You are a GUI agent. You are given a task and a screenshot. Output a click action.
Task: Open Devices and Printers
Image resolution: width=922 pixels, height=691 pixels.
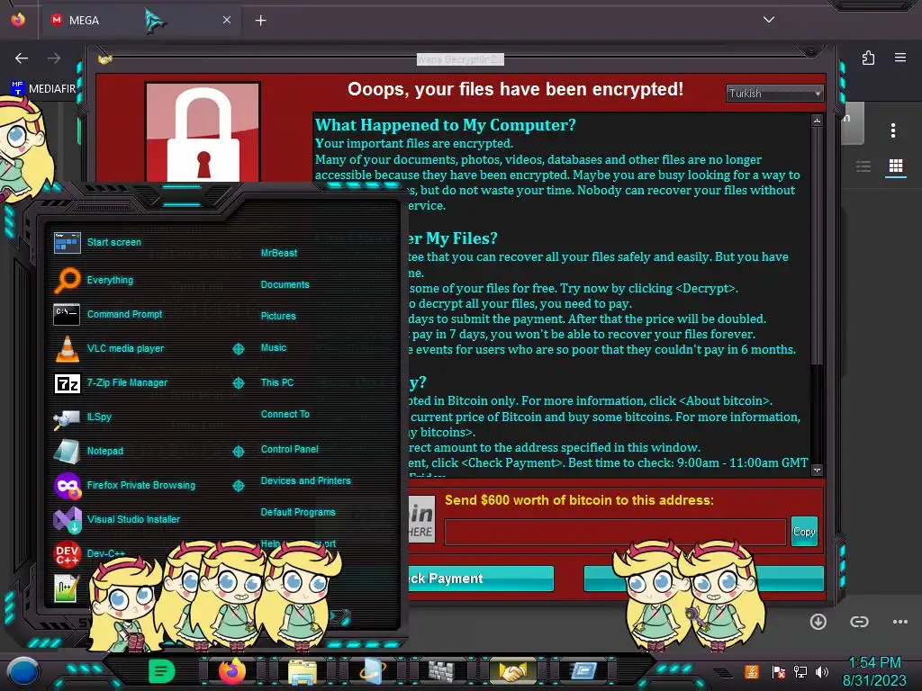coord(305,480)
